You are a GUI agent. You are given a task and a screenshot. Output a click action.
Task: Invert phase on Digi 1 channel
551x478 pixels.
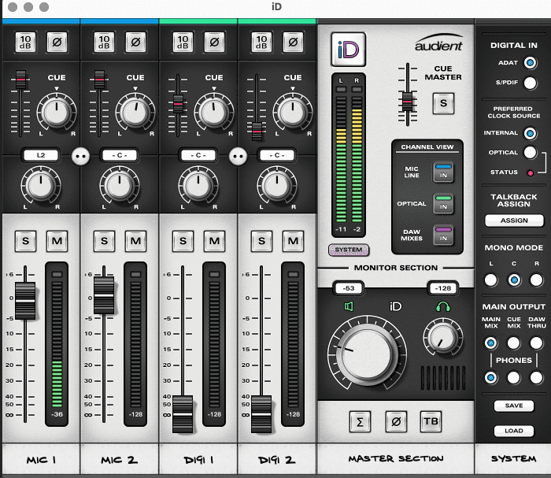coord(214,43)
